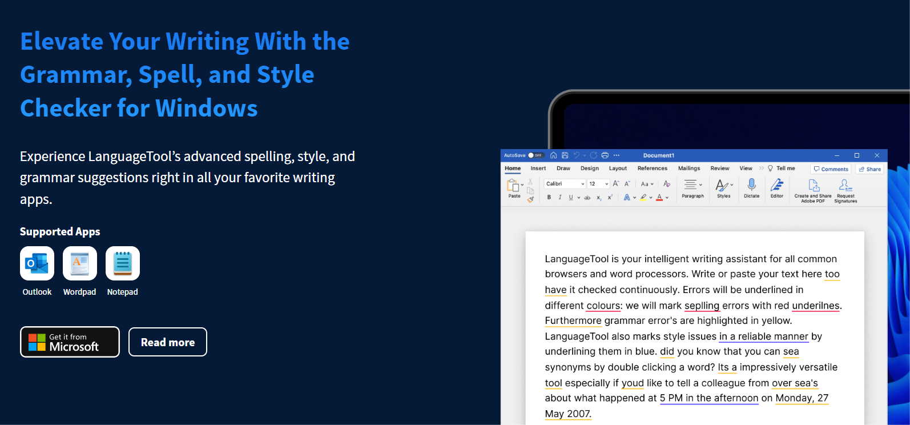
Task: Switch to the Mailings ribbon tab
Action: pos(689,169)
